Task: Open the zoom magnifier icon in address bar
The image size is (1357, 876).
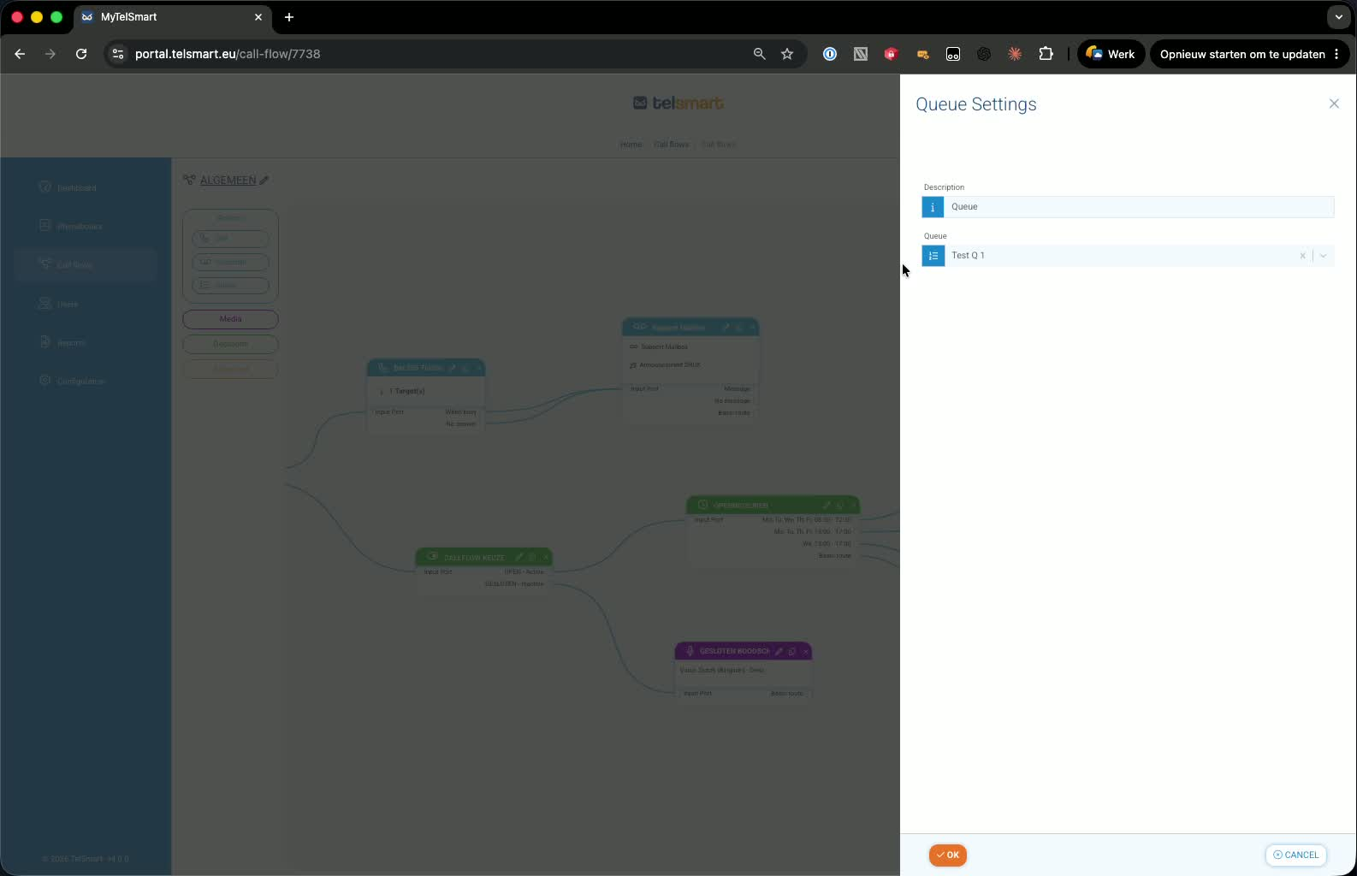Action: (x=759, y=54)
